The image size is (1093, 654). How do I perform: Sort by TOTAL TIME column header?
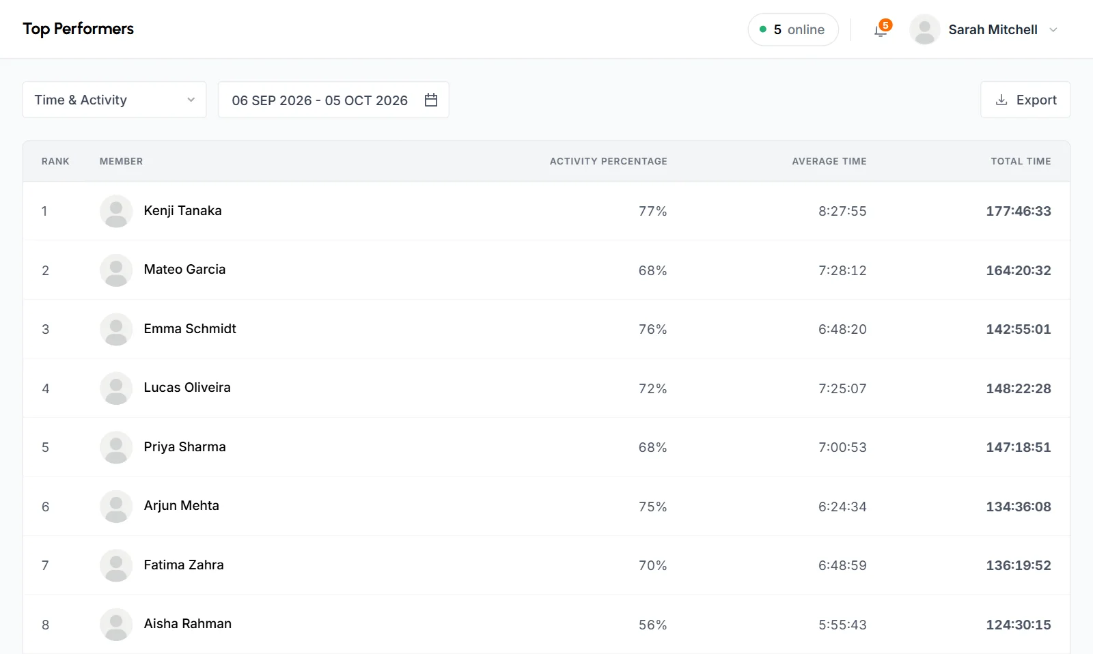click(1021, 161)
